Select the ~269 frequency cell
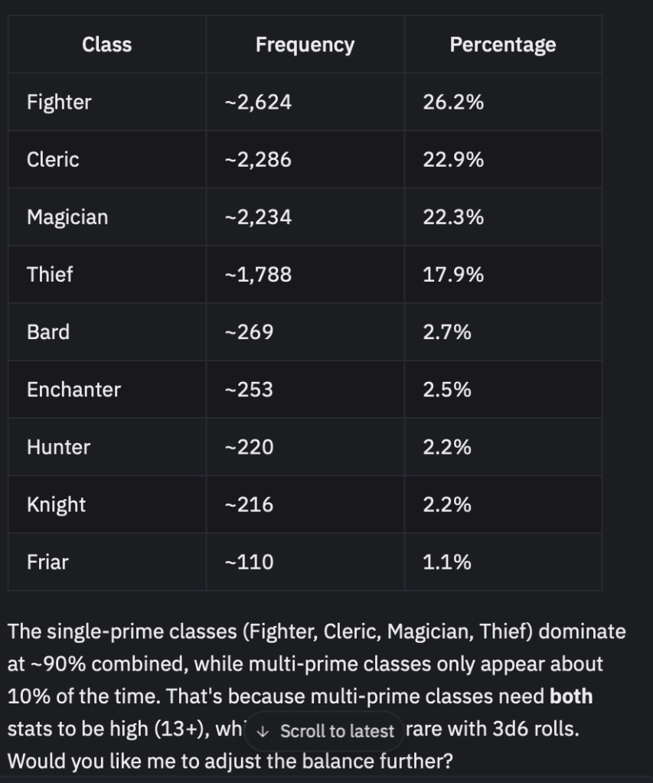 [x=249, y=331]
